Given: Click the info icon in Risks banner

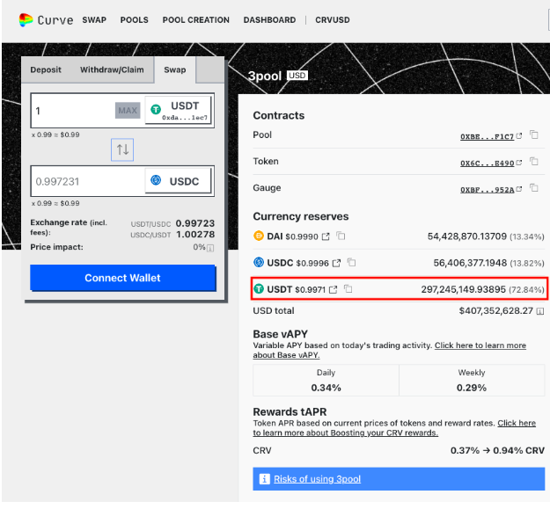Looking at the screenshot, I should 265,479.
